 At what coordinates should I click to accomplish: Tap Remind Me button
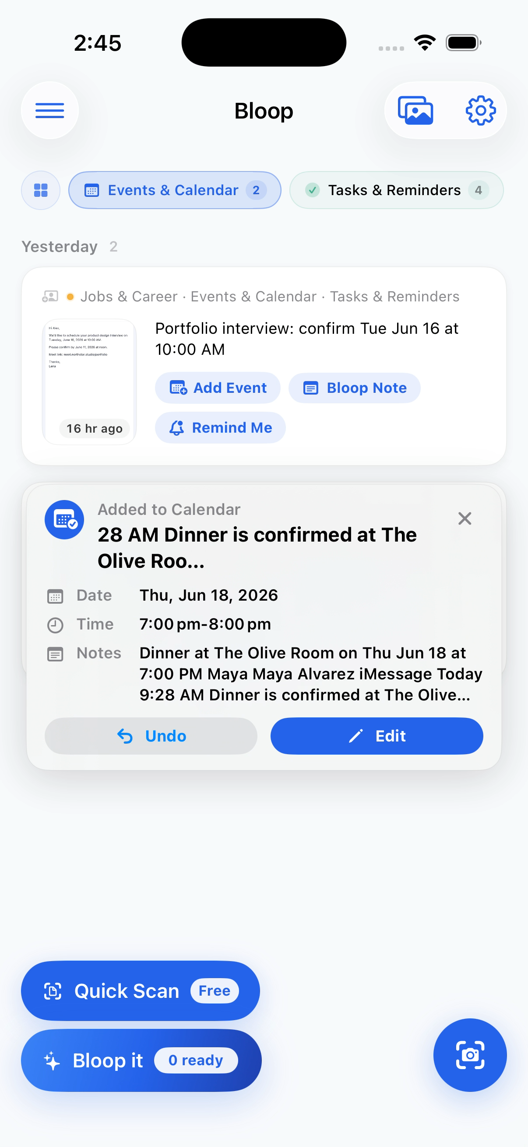point(221,427)
